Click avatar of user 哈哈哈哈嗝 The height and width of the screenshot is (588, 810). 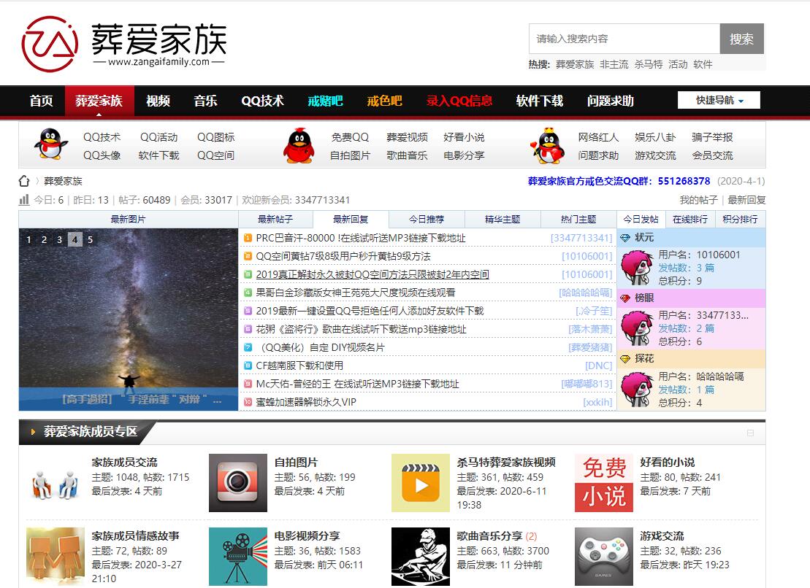click(636, 390)
